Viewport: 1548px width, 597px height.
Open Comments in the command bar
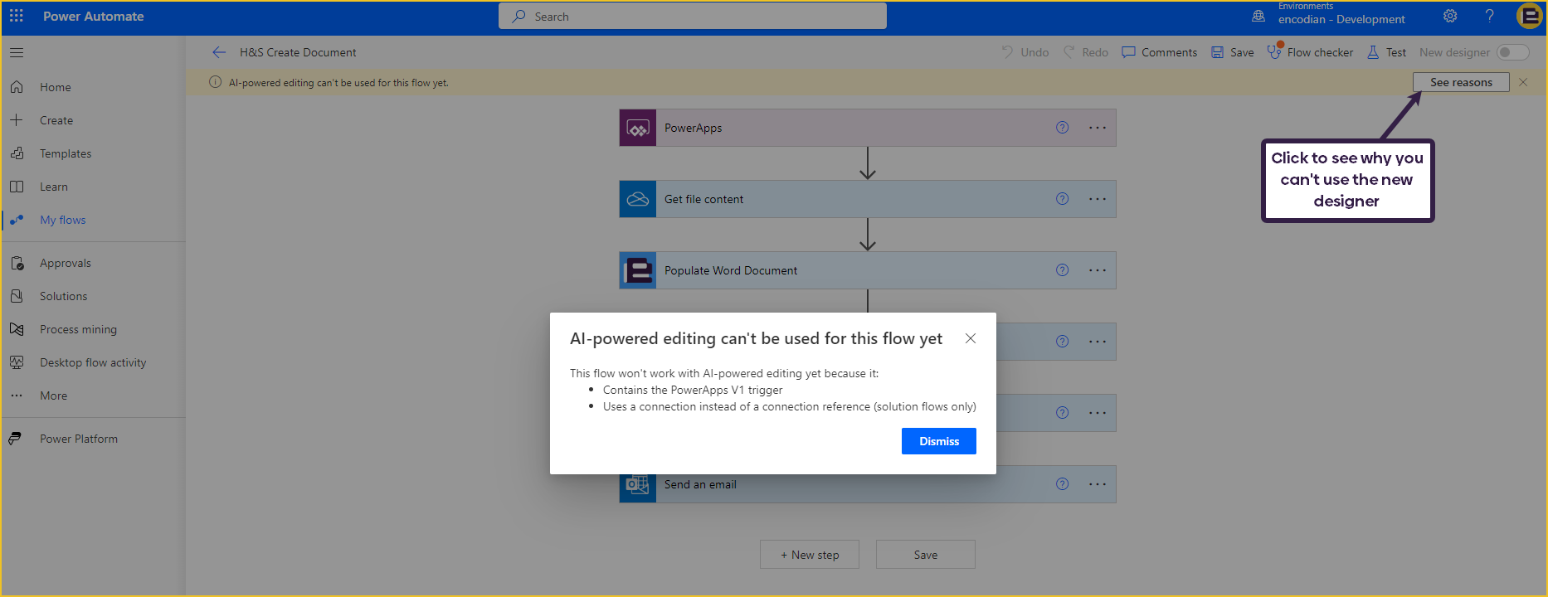tap(1159, 52)
